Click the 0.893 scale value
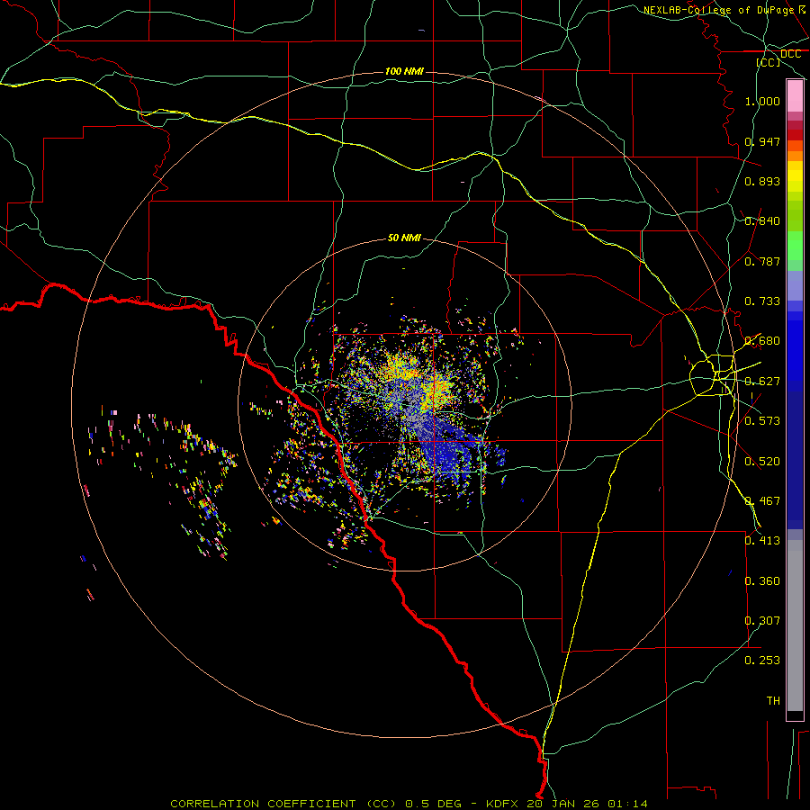 coord(762,181)
